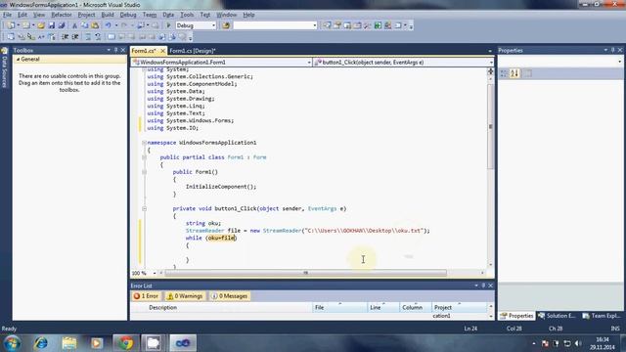
Task: Toggle the 0 Messages filter
Action: [230, 296]
